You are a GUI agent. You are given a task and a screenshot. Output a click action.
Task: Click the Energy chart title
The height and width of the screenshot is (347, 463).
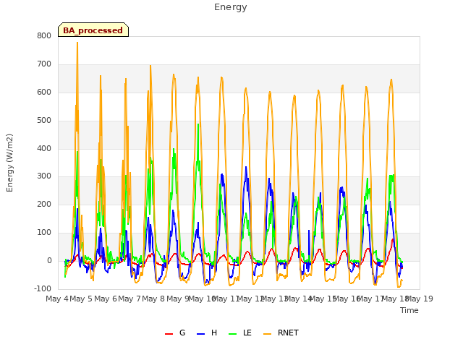(231, 7)
